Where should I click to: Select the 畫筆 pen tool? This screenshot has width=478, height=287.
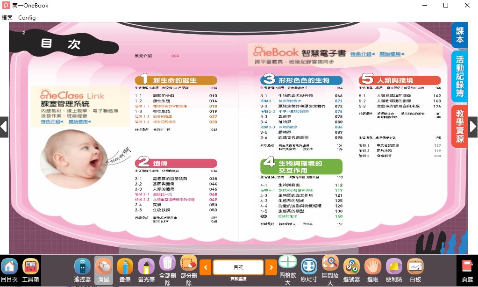125,270
